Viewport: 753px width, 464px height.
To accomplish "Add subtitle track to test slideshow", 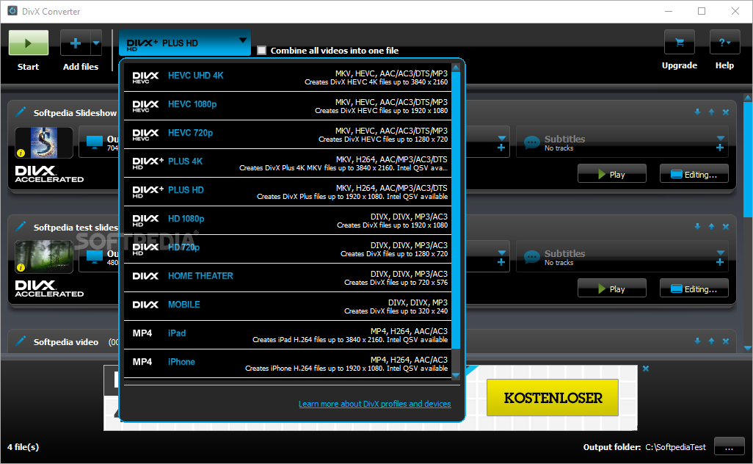I will (x=720, y=262).
